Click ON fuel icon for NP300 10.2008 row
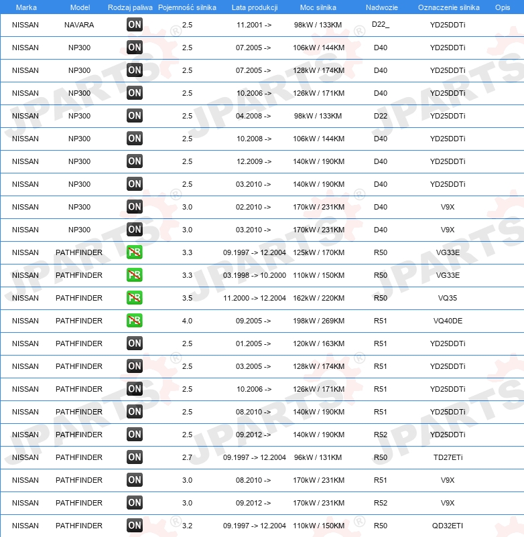This screenshot has width=524, height=537. pos(134,139)
